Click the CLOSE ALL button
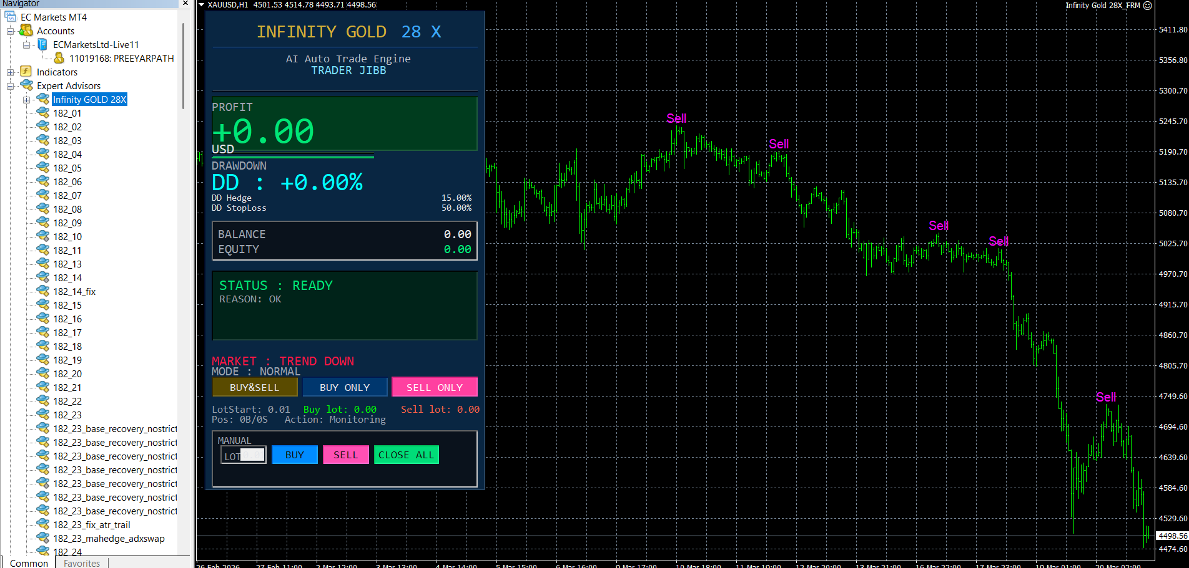1189x568 pixels. tap(407, 455)
